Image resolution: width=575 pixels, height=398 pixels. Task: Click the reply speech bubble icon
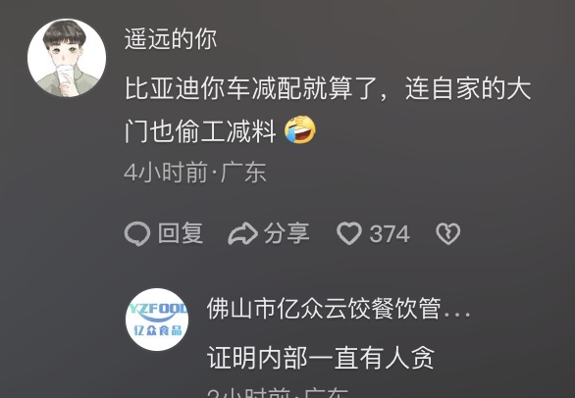click(137, 234)
